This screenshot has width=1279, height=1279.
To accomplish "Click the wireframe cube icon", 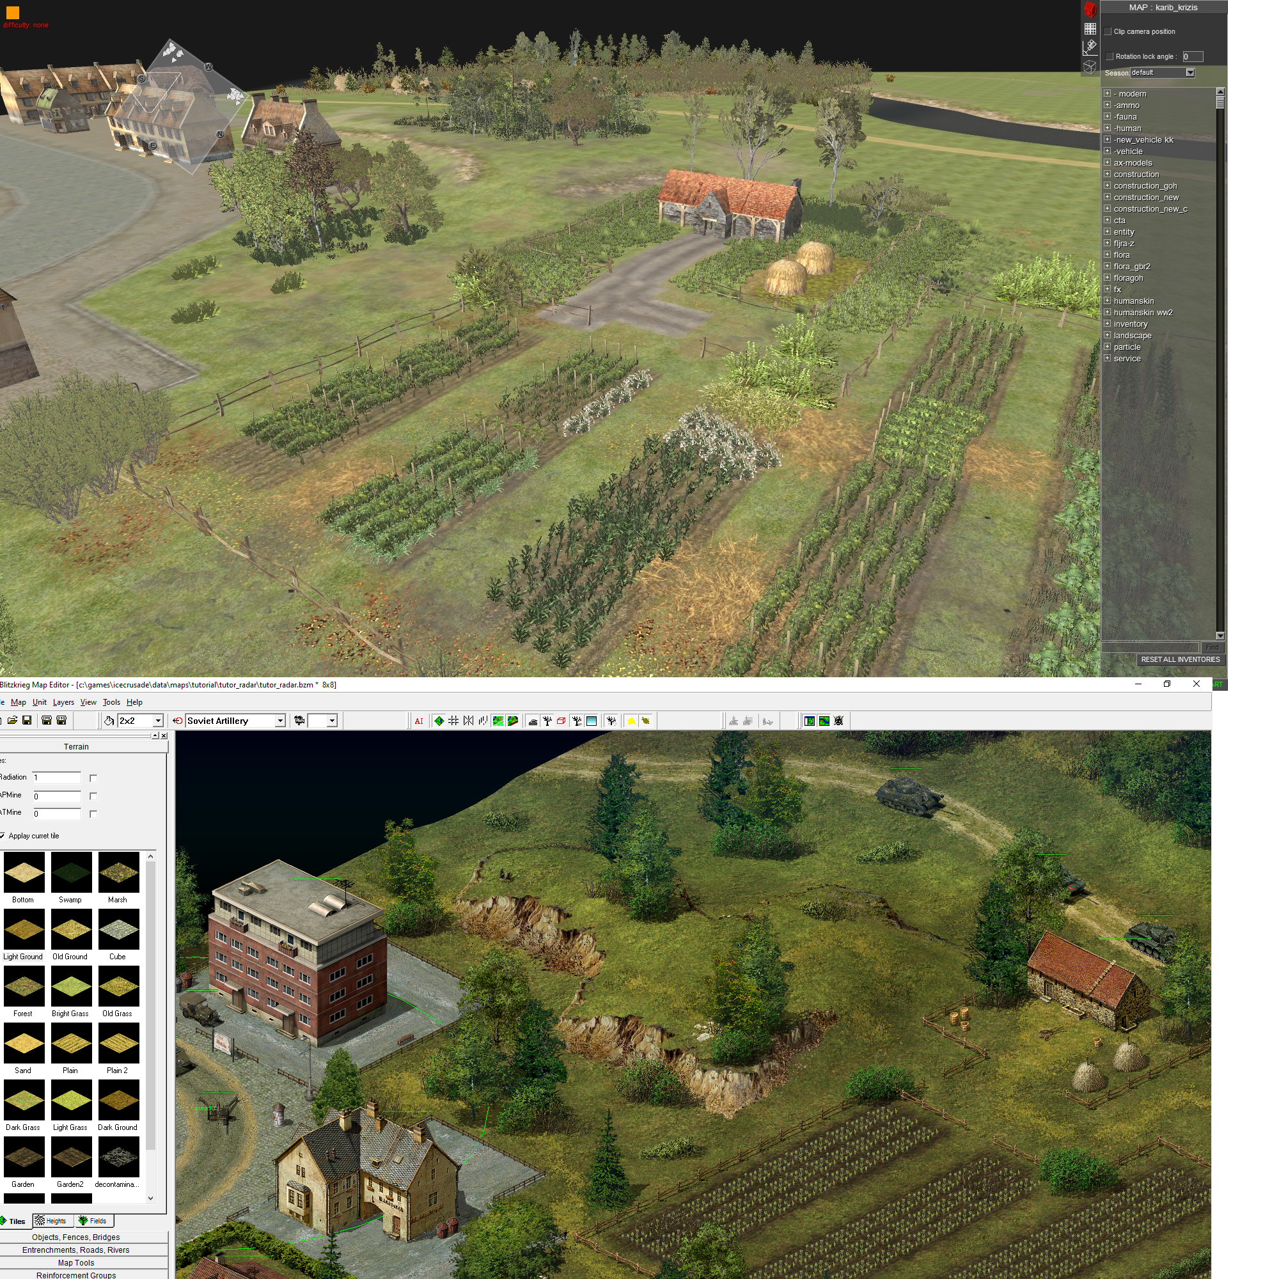I will pos(1090,67).
